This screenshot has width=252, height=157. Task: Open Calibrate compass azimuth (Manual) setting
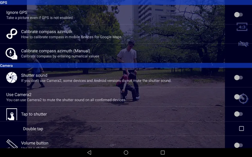(126, 53)
